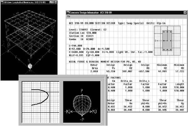The height and width of the screenshot is (126, 188).
Task: Click the 'Station Loc 120.000' line
Action: pos(83,33)
